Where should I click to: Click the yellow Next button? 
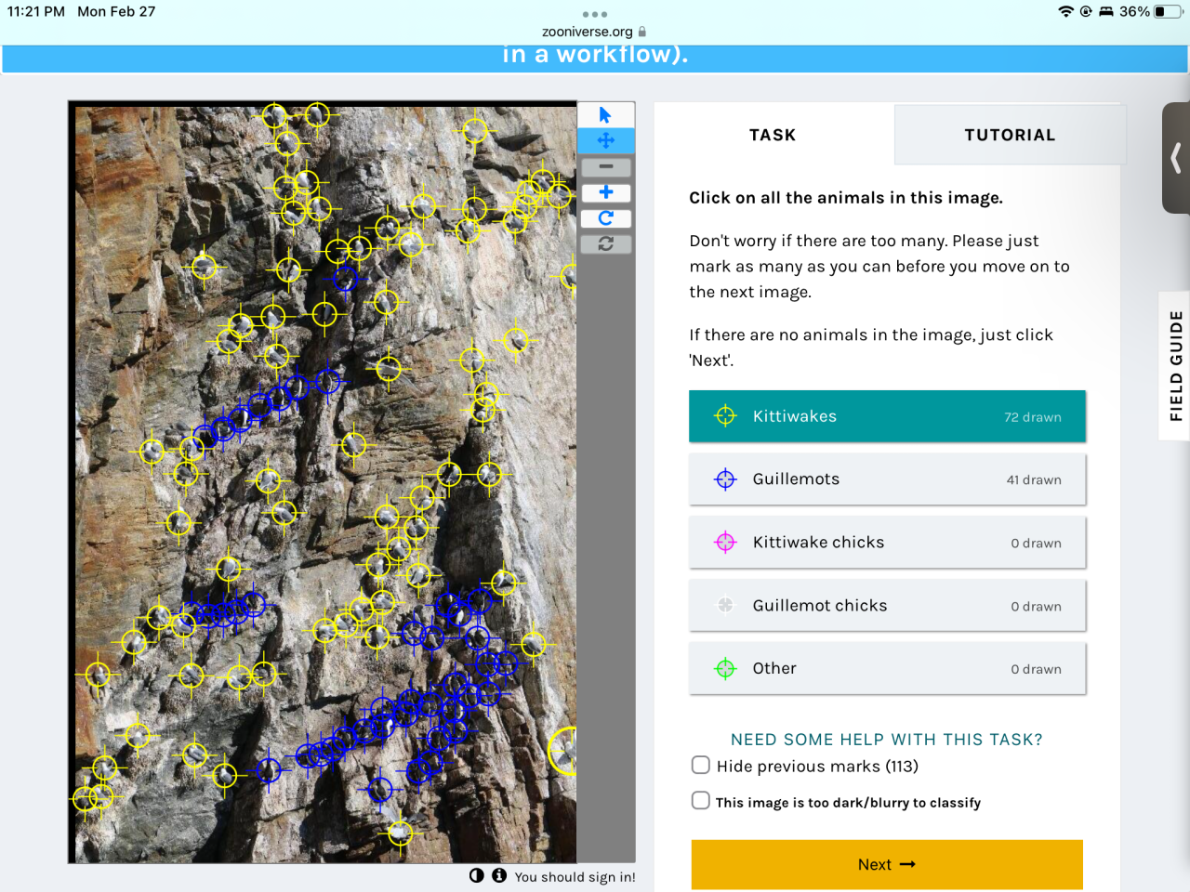pos(887,865)
